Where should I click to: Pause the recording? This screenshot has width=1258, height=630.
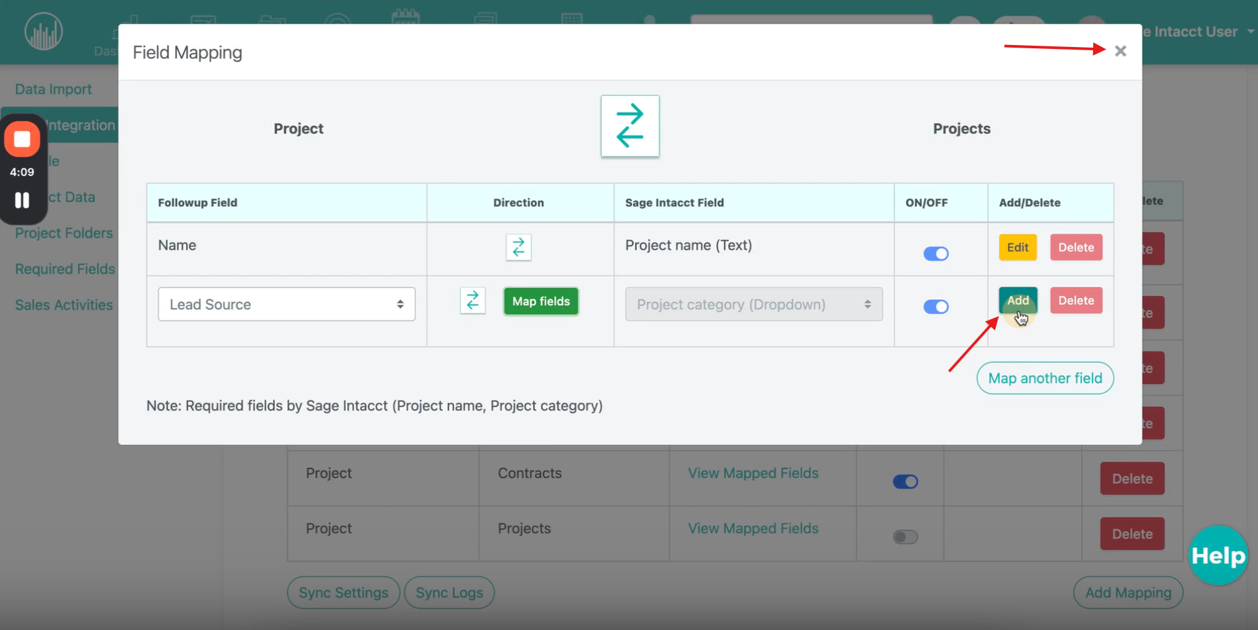23,201
